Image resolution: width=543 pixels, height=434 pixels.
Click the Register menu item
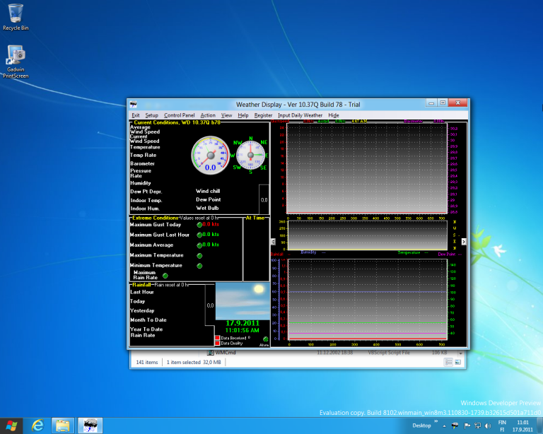click(263, 115)
